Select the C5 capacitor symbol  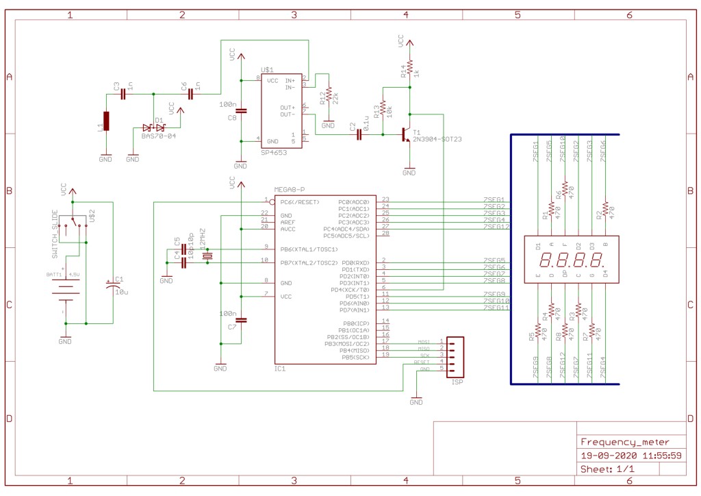tap(183, 249)
